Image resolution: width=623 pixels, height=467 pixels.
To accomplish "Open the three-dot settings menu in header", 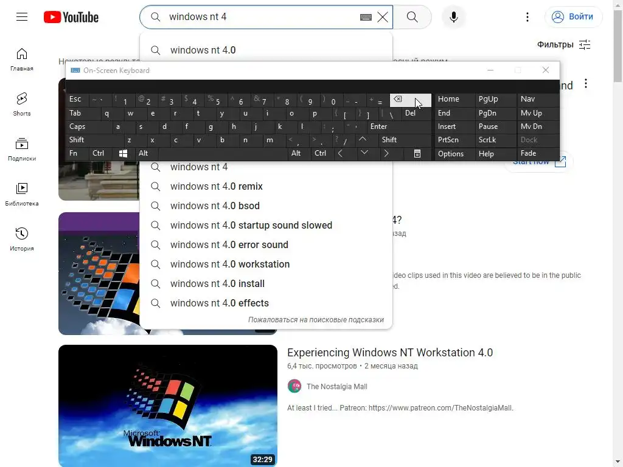I will point(527,17).
